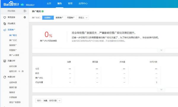This screenshot has height=107, width=178.
Task: Click the 点击量 column header
Action: tap(122, 62)
